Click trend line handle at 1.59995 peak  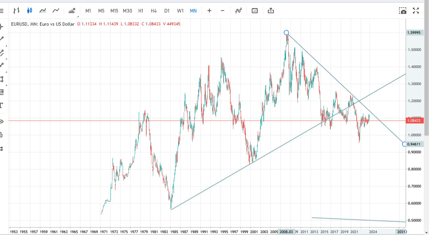pyautogui.click(x=286, y=32)
